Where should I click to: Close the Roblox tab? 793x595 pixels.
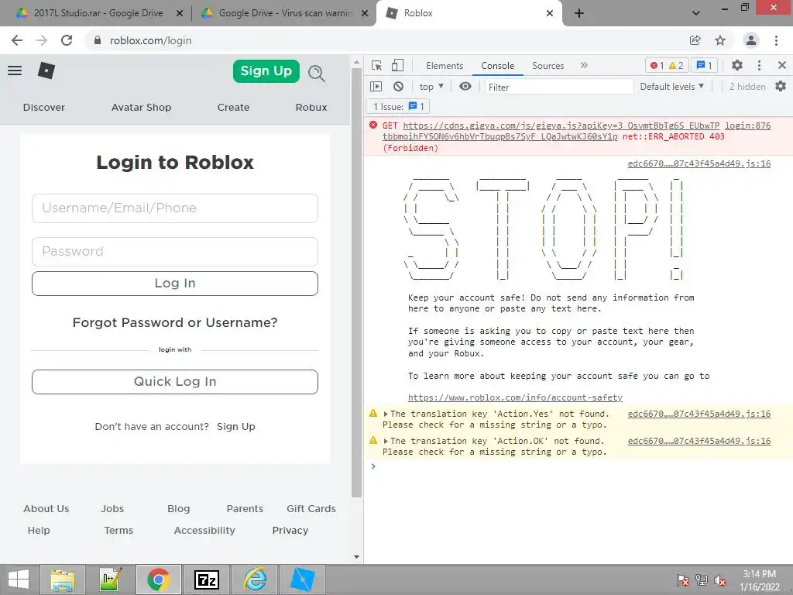pos(550,13)
